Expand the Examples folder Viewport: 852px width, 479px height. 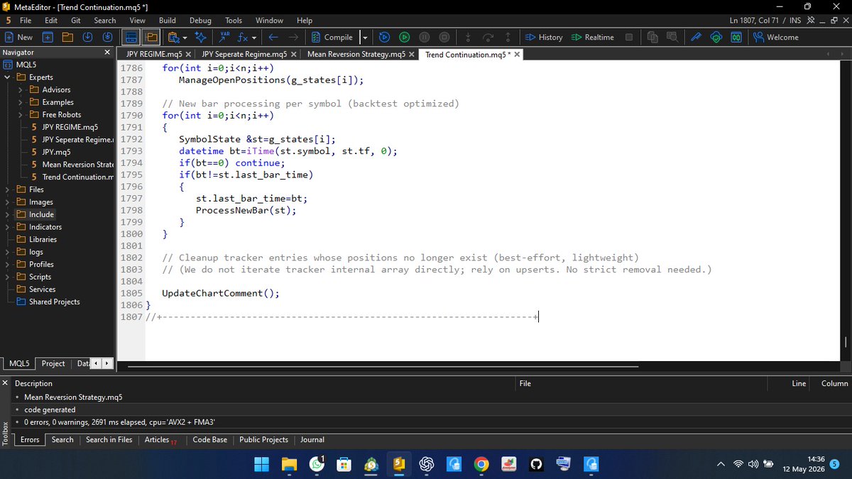(x=20, y=102)
